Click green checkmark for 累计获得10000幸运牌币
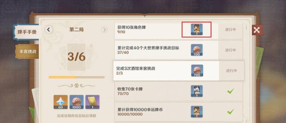The width and height of the screenshot is (286, 123). click(230, 112)
